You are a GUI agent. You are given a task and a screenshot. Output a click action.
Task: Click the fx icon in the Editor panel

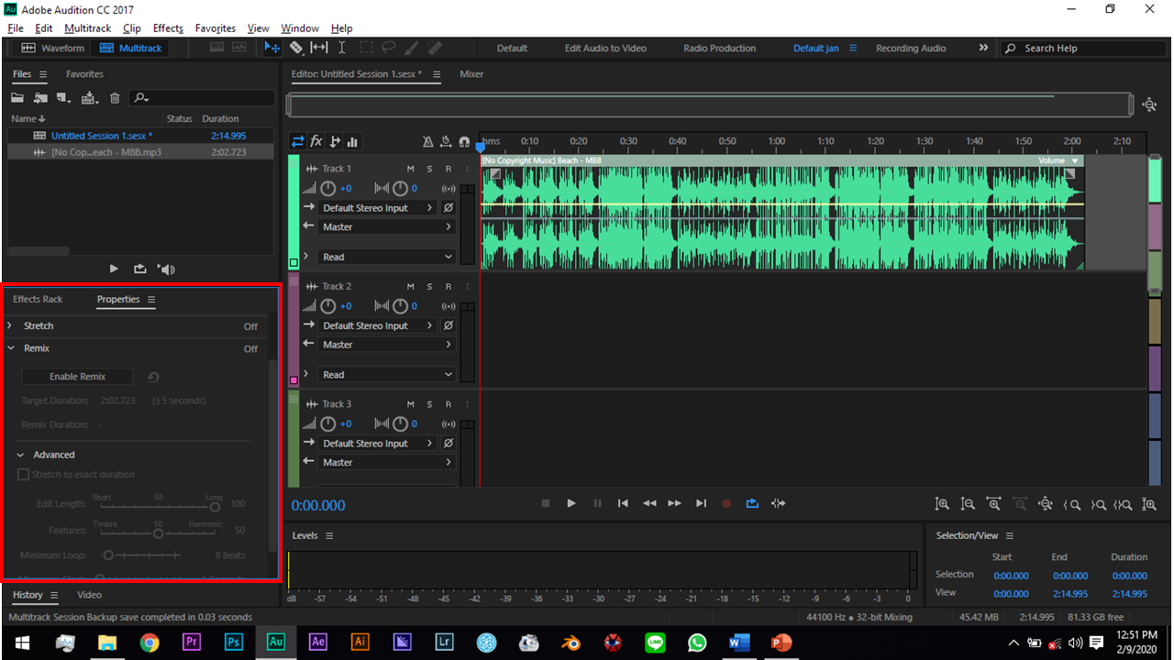click(x=316, y=140)
